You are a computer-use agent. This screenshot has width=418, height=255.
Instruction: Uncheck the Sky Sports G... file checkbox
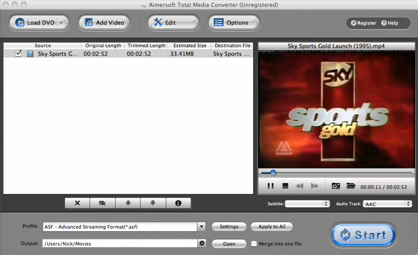(x=18, y=53)
